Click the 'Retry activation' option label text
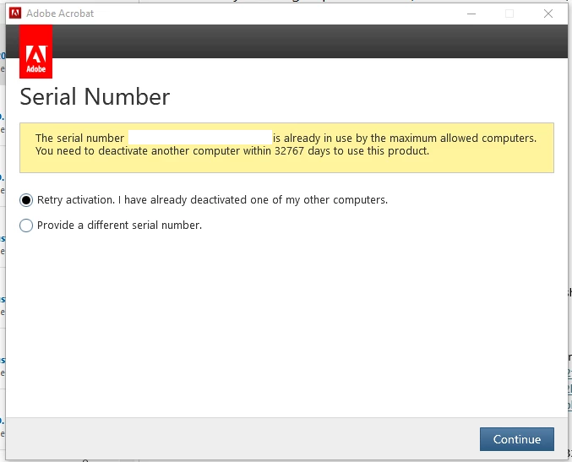This screenshot has height=462, width=572. click(x=212, y=200)
